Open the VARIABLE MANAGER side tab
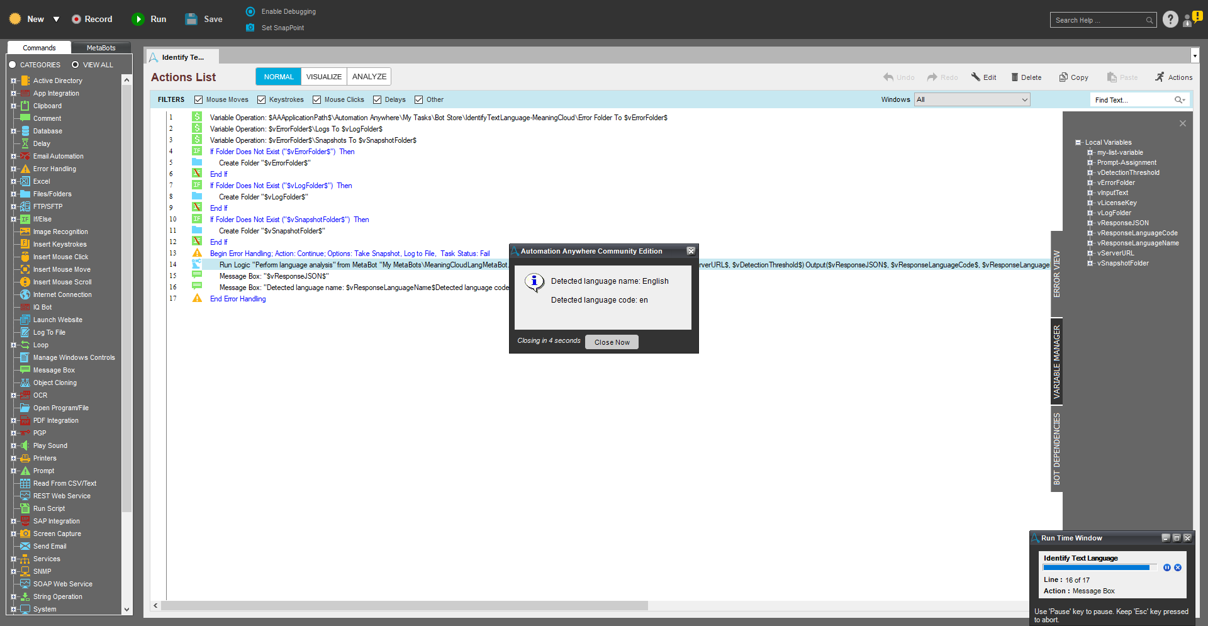 [1057, 362]
